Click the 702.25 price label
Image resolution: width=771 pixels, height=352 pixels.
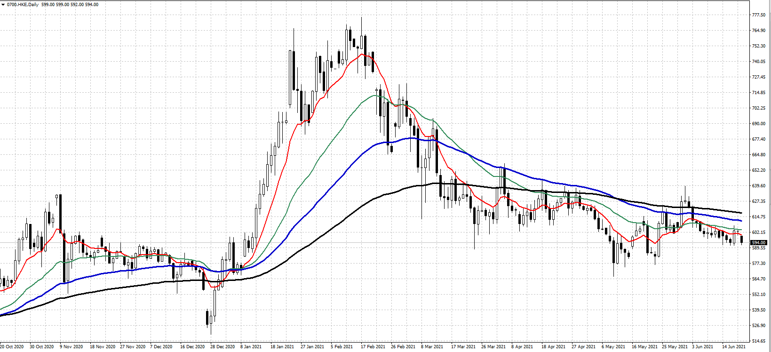click(x=759, y=108)
